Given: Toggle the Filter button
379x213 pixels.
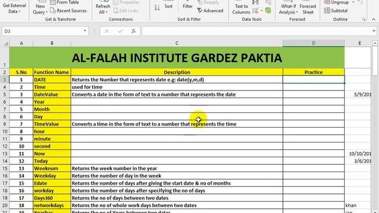Looking at the screenshot, I should pyautogui.click(x=188, y=5).
